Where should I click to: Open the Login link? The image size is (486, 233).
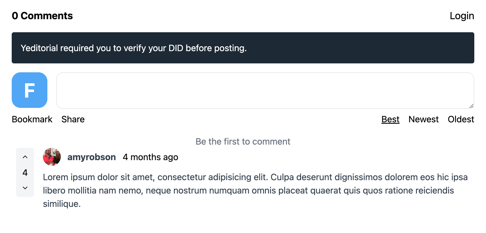(462, 16)
